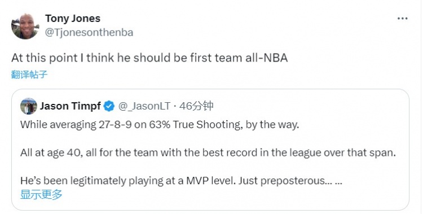Open the three-dot more options menu

(402, 19)
